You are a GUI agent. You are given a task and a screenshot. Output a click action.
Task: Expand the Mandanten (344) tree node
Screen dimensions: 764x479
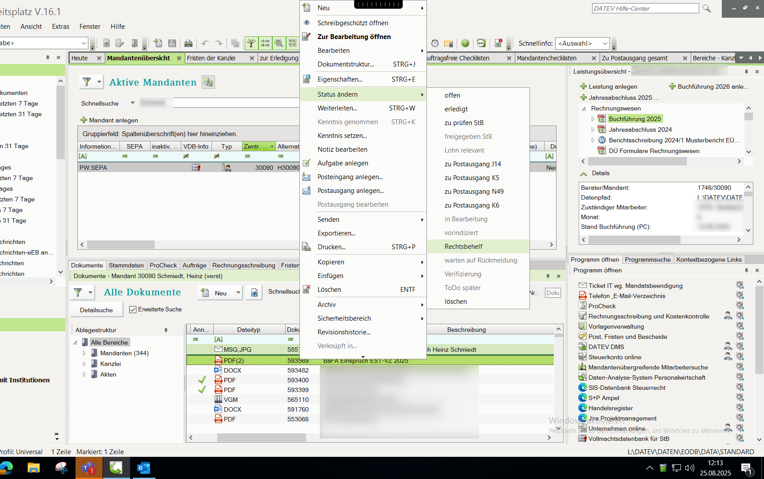pos(84,353)
